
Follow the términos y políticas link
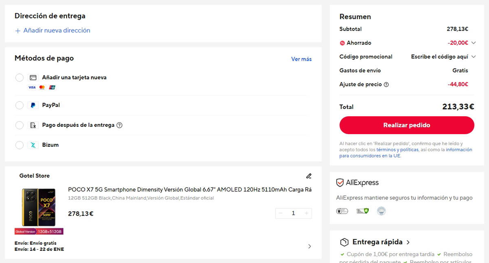[397, 150]
